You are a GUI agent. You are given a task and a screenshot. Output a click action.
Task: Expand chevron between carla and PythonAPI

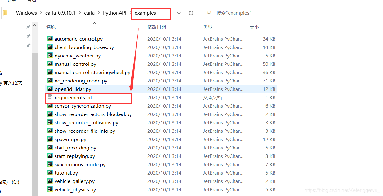pyautogui.click(x=99, y=13)
